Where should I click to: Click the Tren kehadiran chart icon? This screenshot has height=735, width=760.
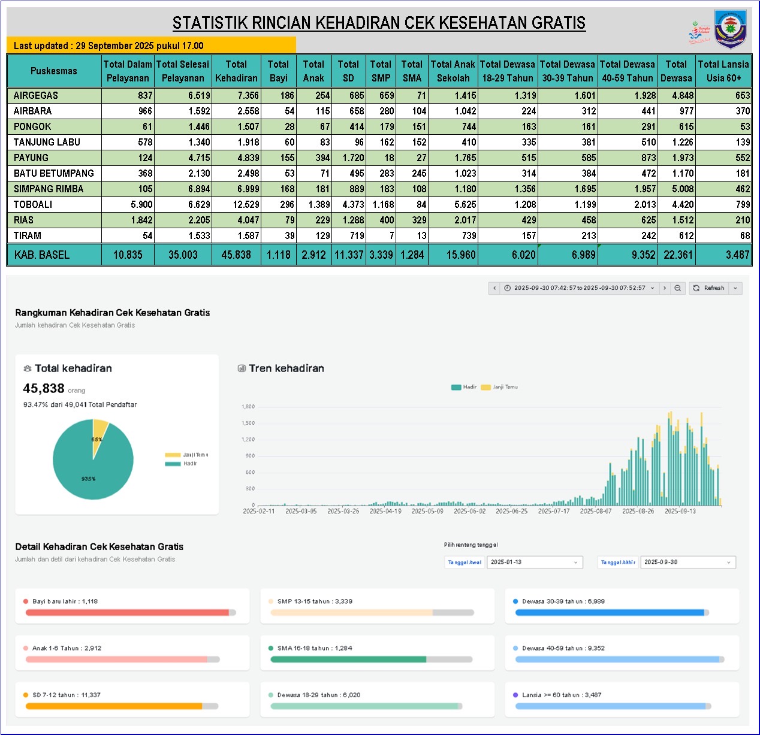pyautogui.click(x=242, y=368)
